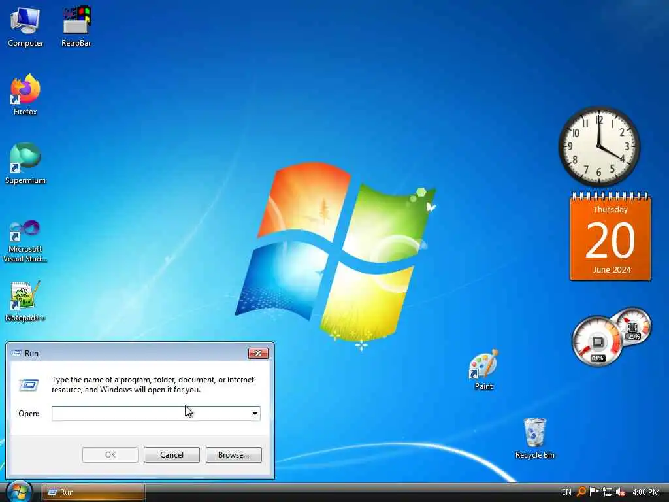Select the Microsoft Visual Studio shortcut

pos(25,241)
